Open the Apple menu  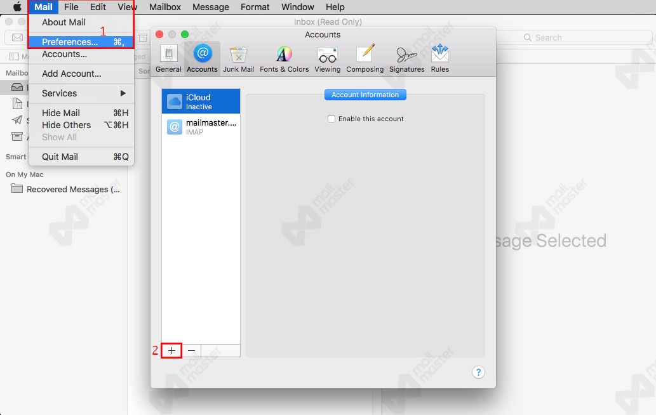[17, 7]
